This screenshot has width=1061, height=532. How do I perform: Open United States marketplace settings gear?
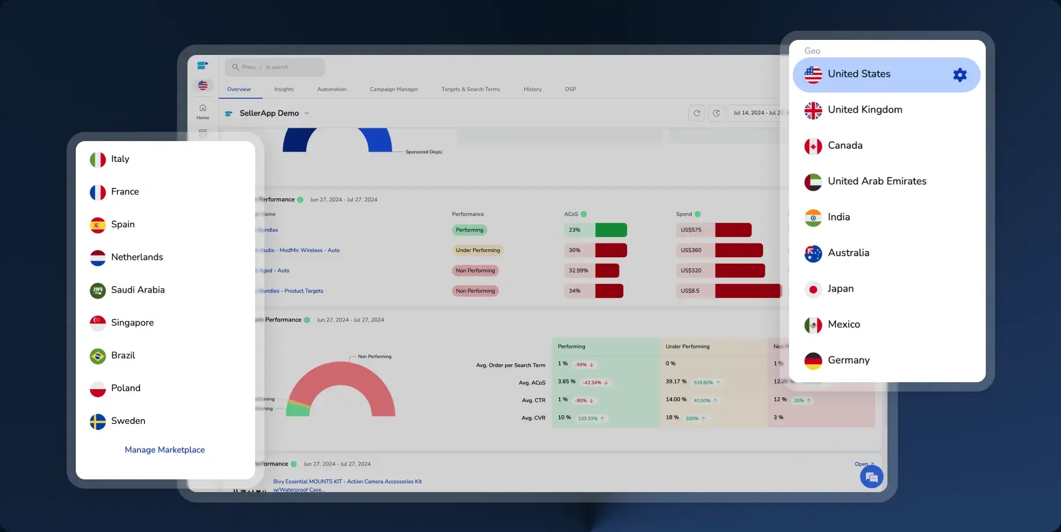tap(960, 75)
